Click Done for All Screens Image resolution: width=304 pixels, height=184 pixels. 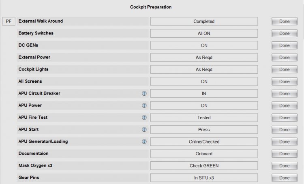point(285,81)
